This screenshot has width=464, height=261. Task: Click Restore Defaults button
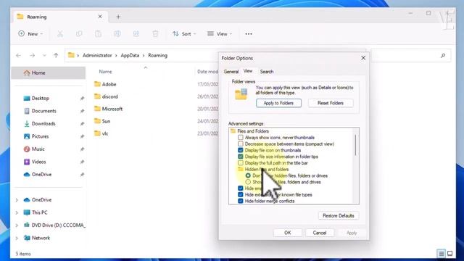(x=339, y=216)
